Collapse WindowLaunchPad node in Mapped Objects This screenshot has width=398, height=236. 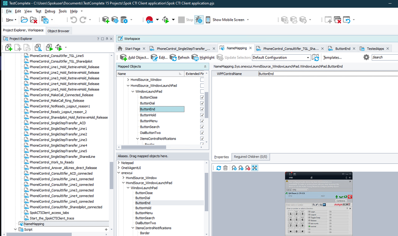click(x=133, y=92)
